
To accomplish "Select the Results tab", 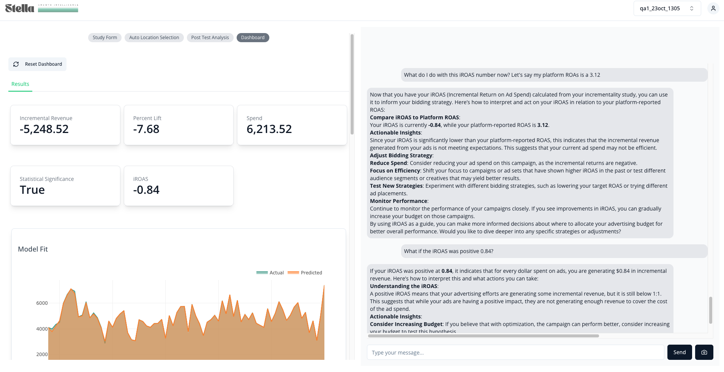I will (20, 84).
